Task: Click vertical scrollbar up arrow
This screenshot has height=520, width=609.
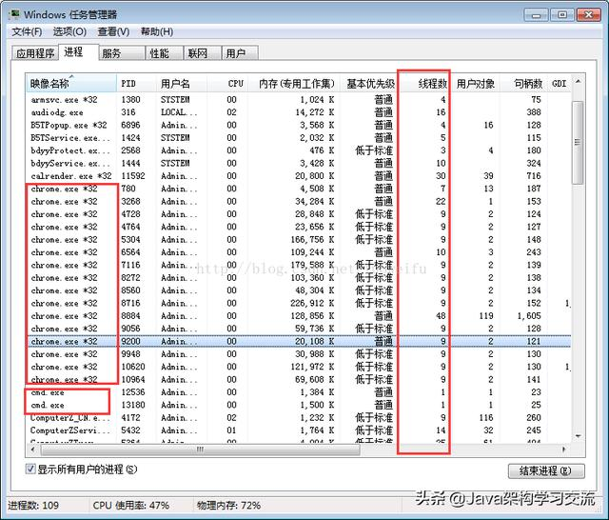Action: click(578, 81)
